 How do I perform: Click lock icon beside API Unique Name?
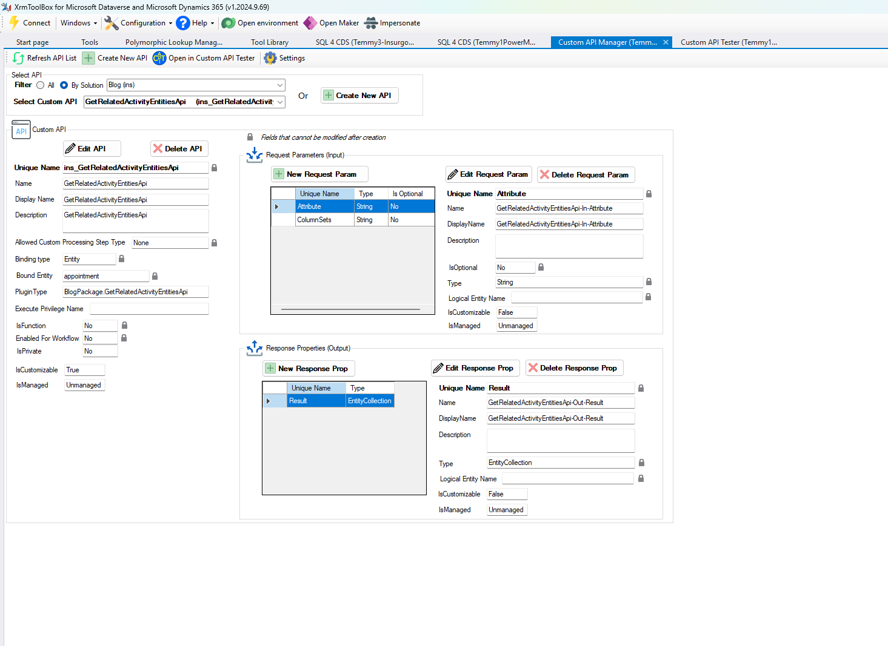(x=214, y=168)
